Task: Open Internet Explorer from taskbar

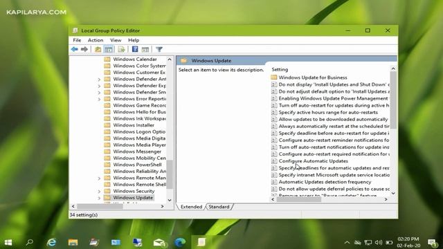Action: coord(51,242)
